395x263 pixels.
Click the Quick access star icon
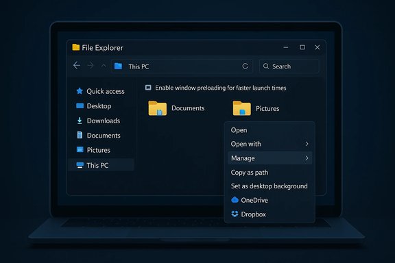pyautogui.click(x=80, y=91)
